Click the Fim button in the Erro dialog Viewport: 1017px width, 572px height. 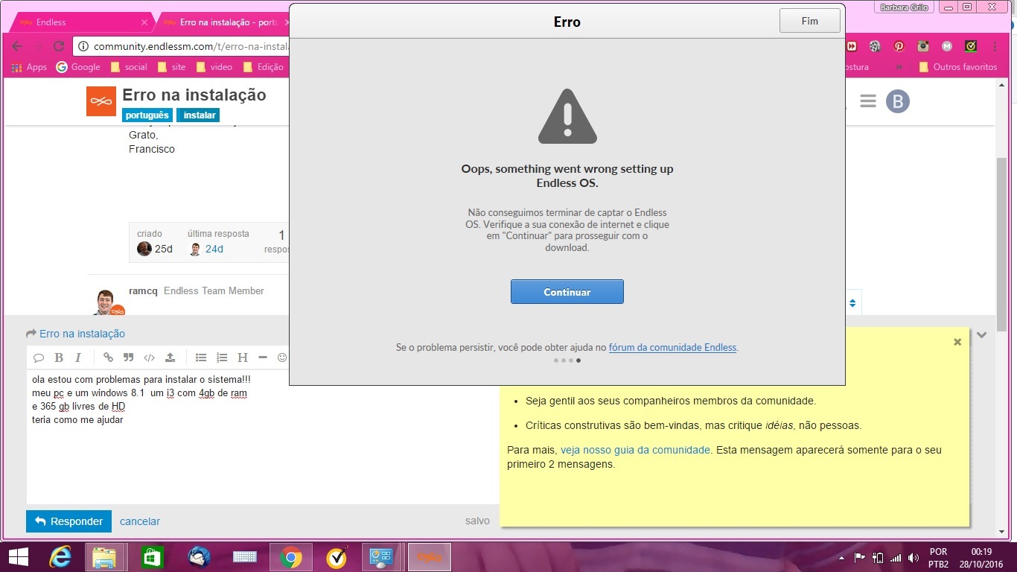[x=809, y=21]
